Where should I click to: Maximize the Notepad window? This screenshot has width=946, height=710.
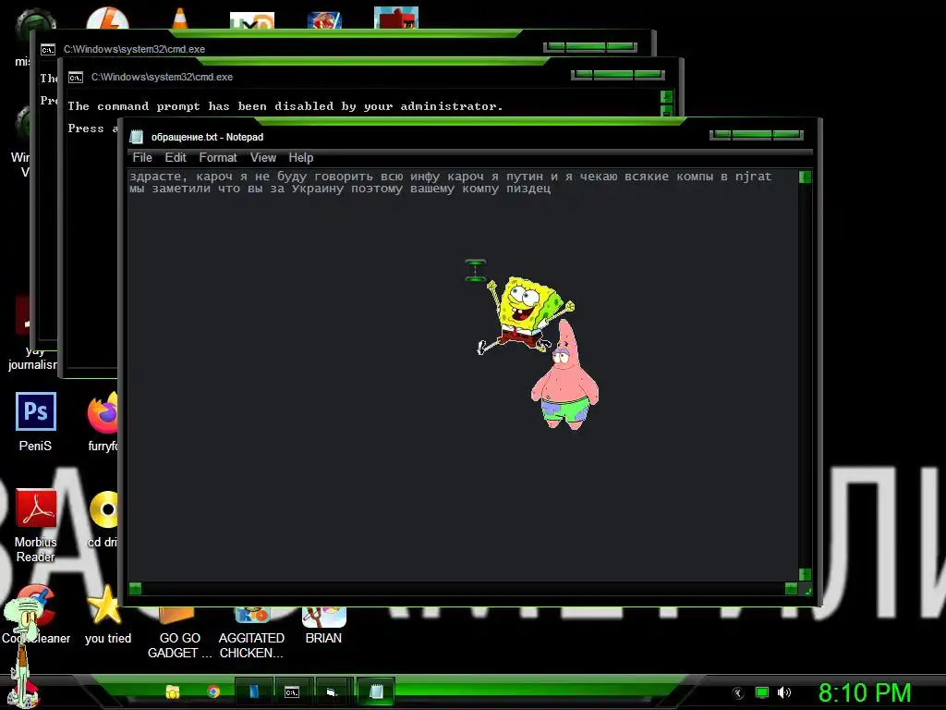tap(752, 134)
